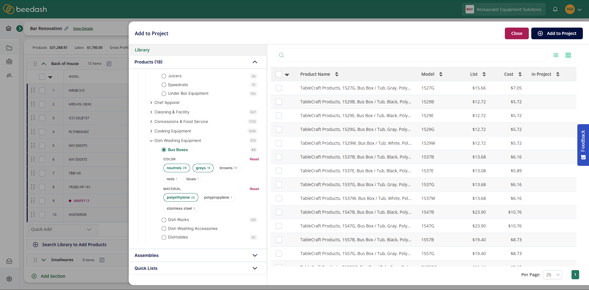Open notes icon for Back of House section
Image resolution: width=589 pixels, height=290 pixels.
pyautogui.click(x=109, y=64)
